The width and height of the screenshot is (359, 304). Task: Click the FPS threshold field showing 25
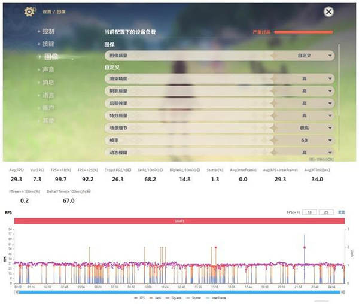(325, 212)
